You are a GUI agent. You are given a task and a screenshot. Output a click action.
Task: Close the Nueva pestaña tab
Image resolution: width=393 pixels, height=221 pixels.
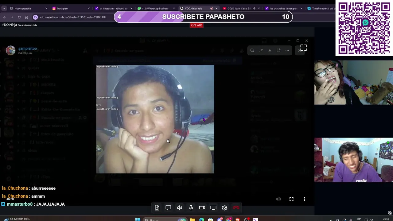click(46, 9)
